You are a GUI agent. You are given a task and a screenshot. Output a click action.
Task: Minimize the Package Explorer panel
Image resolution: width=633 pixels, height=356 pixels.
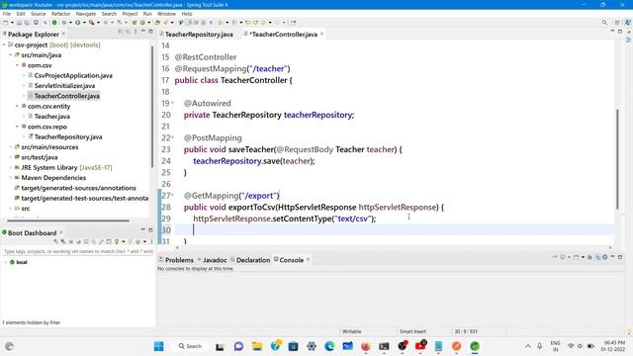[143, 31]
